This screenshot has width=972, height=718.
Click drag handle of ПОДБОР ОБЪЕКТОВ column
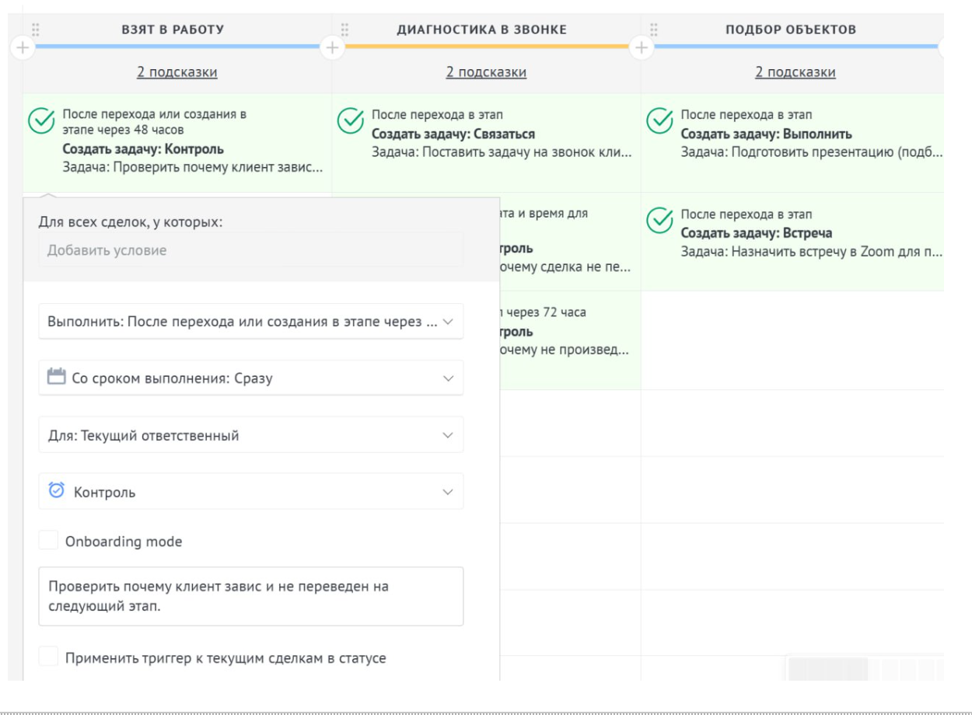654,30
